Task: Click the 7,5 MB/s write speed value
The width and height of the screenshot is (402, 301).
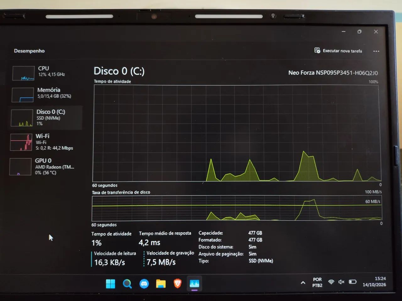Action: (x=161, y=262)
